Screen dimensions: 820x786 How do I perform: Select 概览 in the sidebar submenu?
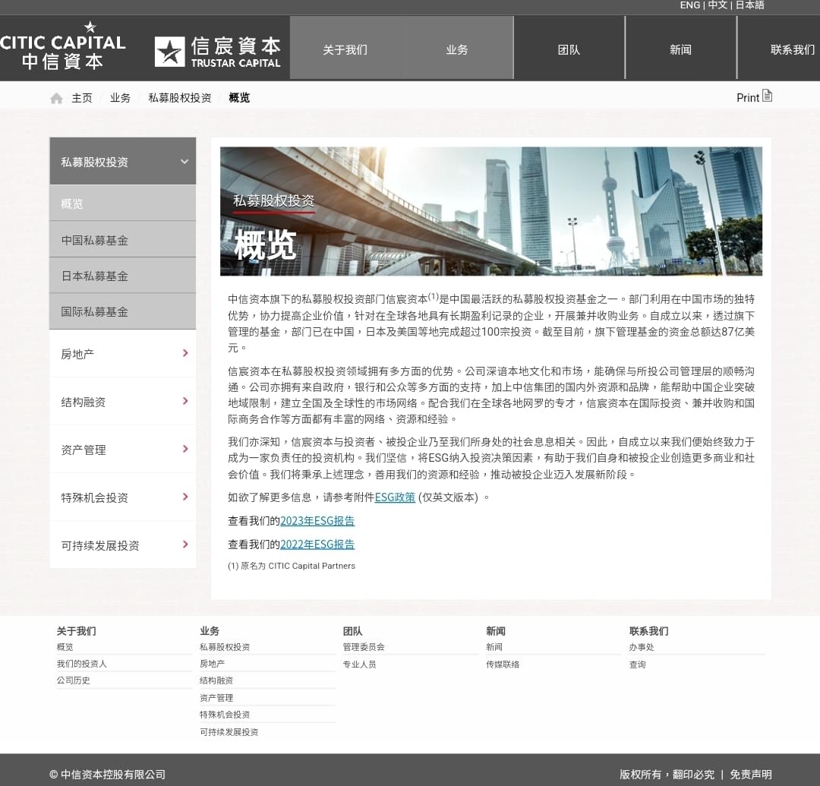coord(123,203)
